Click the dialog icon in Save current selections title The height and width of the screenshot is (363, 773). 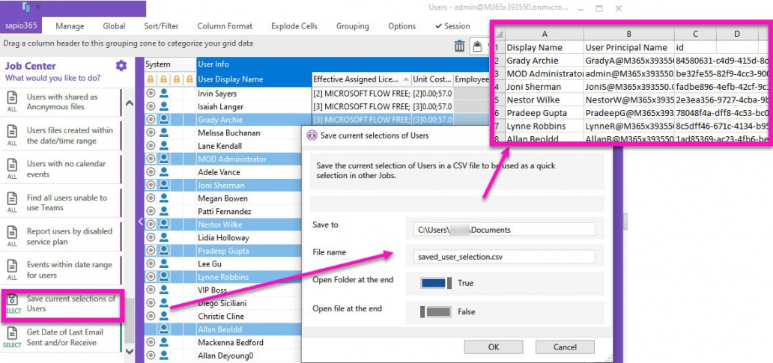tap(312, 135)
